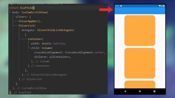Click the '// CustomScrollView' closing comment
175x98 pixels.
[32, 88]
